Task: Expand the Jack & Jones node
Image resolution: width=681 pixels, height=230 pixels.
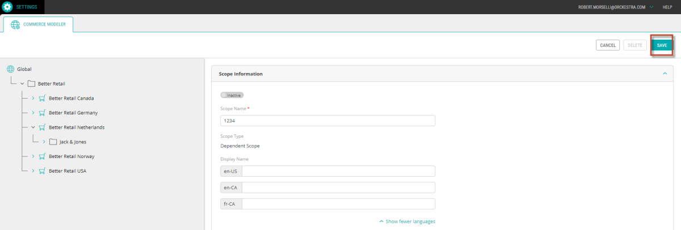Action: click(x=44, y=142)
